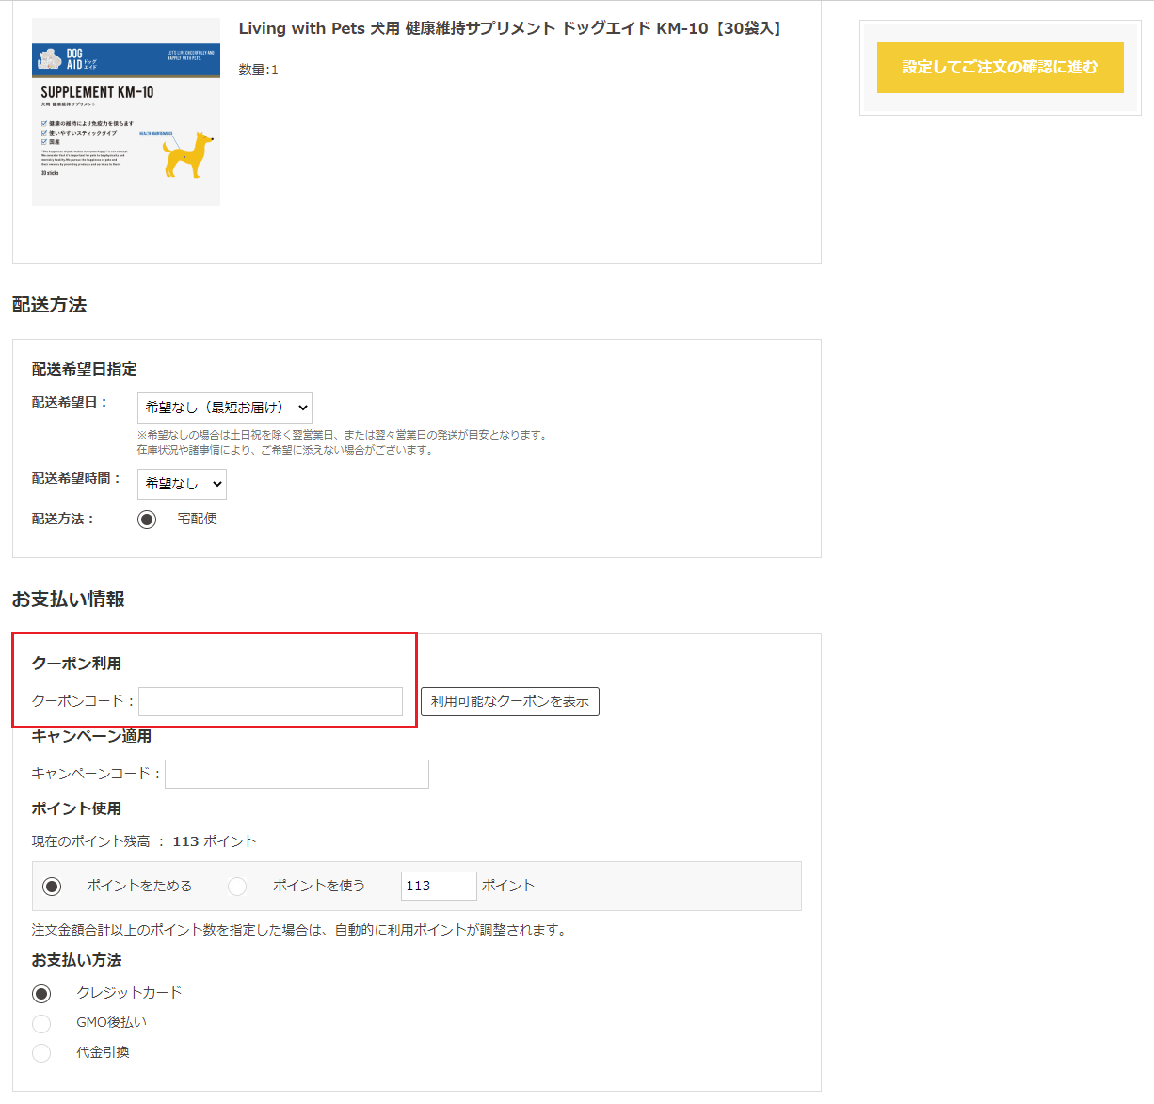This screenshot has height=1104, width=1154.
Task: Open the Dog Aid supplement product thumbnail
Action: point(126,112)
